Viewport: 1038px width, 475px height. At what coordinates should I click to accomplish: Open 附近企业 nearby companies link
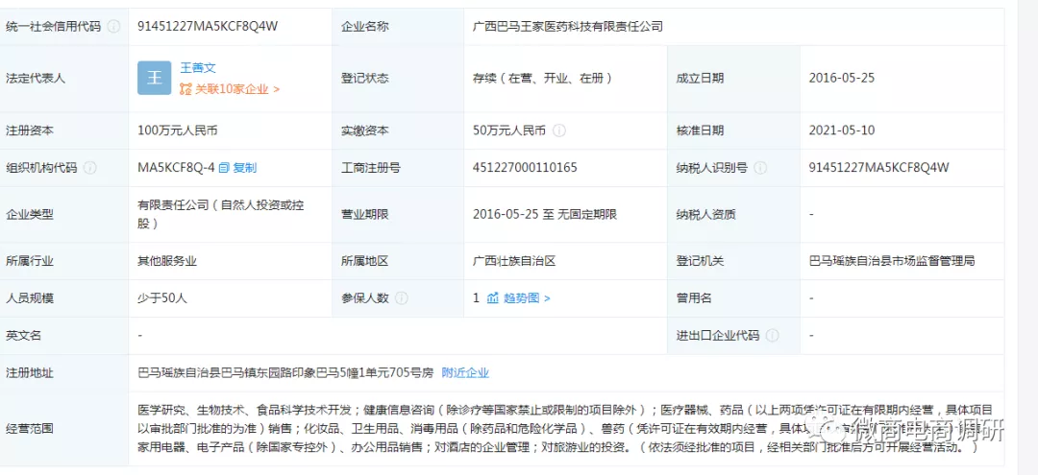(465, 372)
